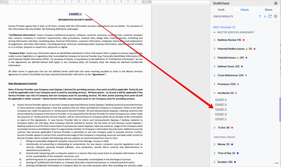Click the purple scrollbar in the DraftCheck panel
Viewport: 281px width, 167px height.
[280, 110]
